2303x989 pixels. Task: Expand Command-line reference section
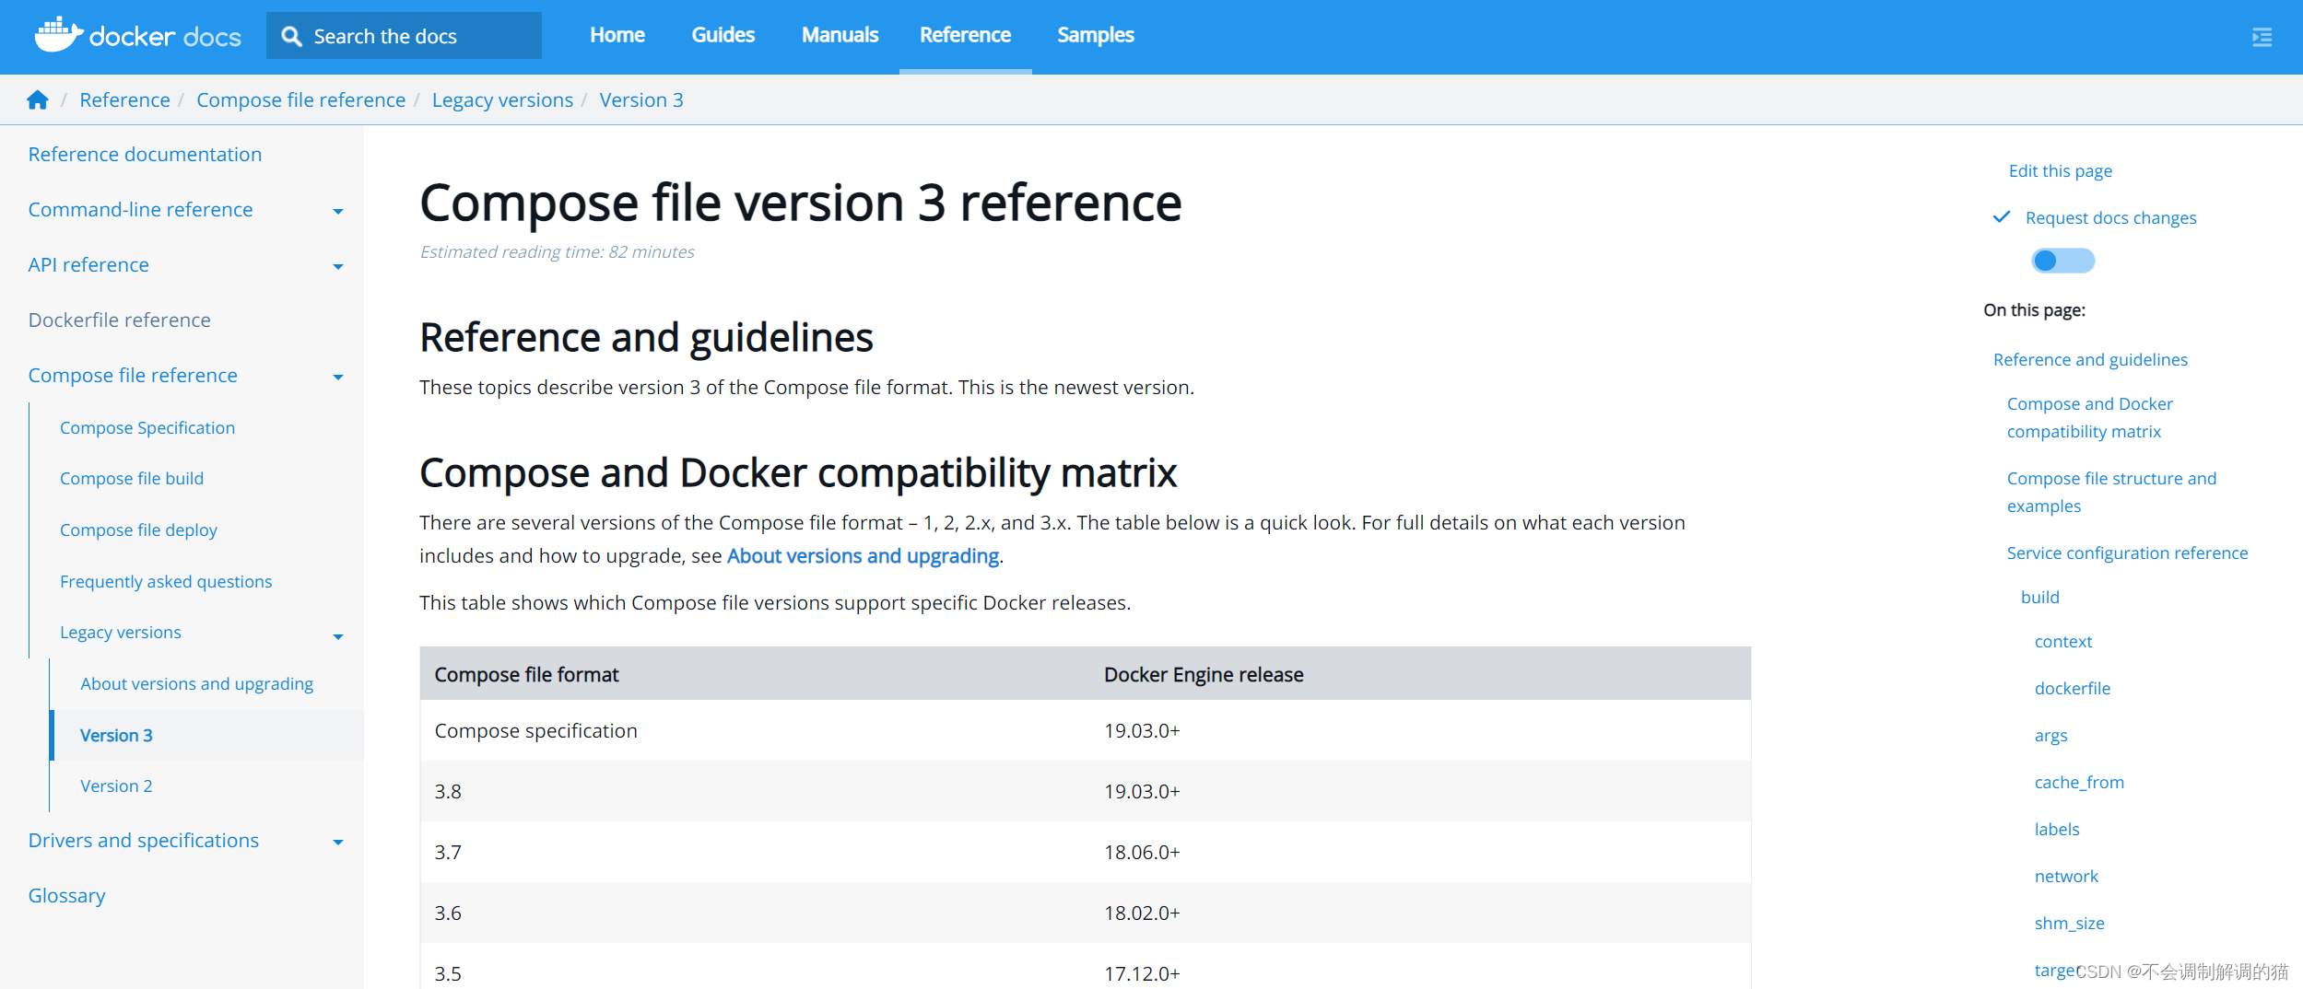pos(338,211)
